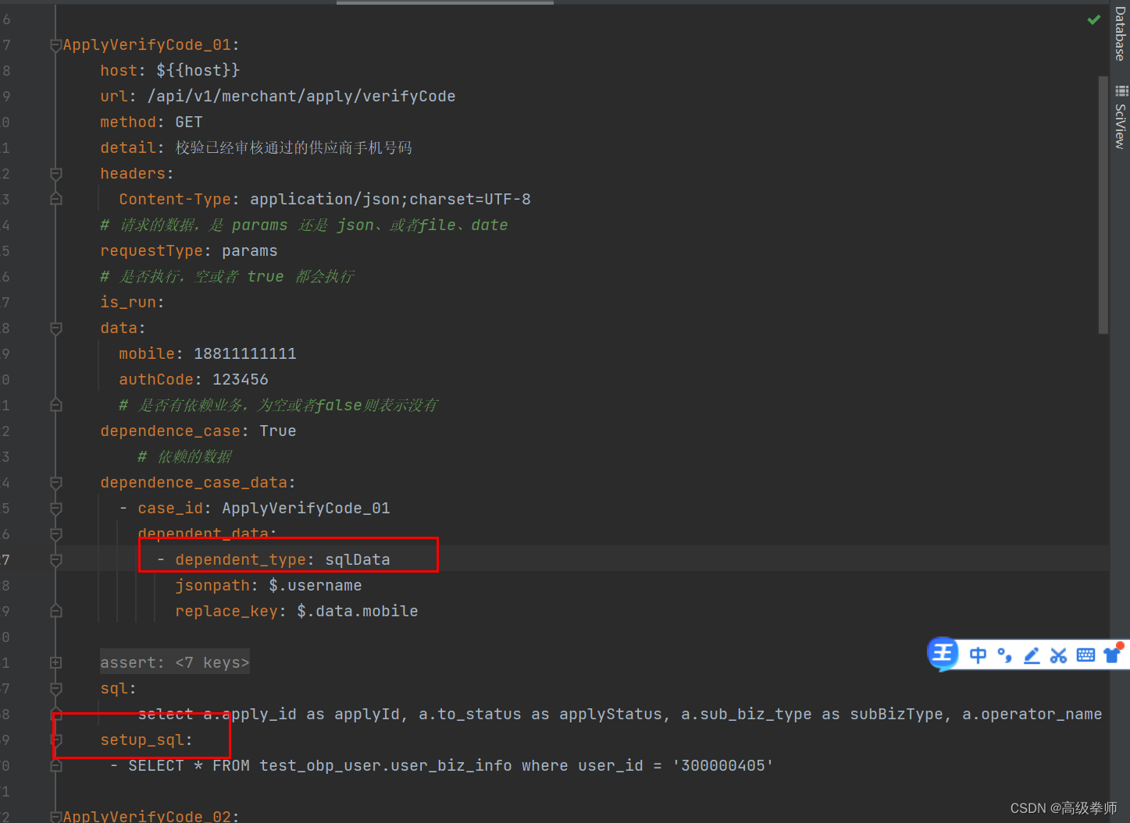
Task: Open the SciView tool window tab
Action: (1120, 118)
